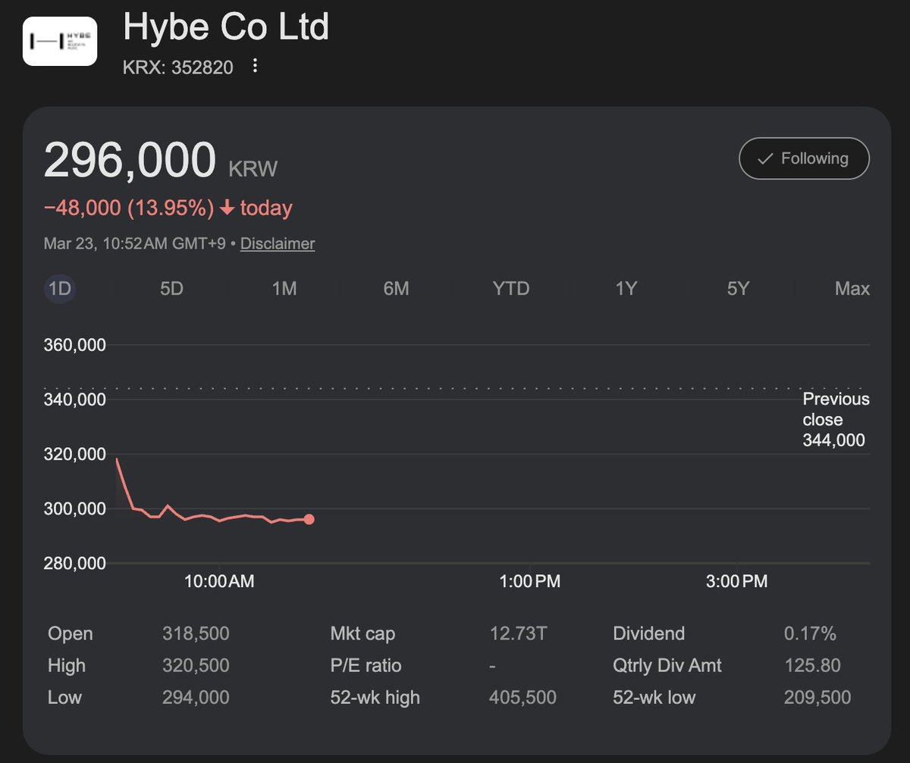The width and height of the screenshot is (910, 763).
Task: Show the YTD chart range
Action: (x=510, y=289)
